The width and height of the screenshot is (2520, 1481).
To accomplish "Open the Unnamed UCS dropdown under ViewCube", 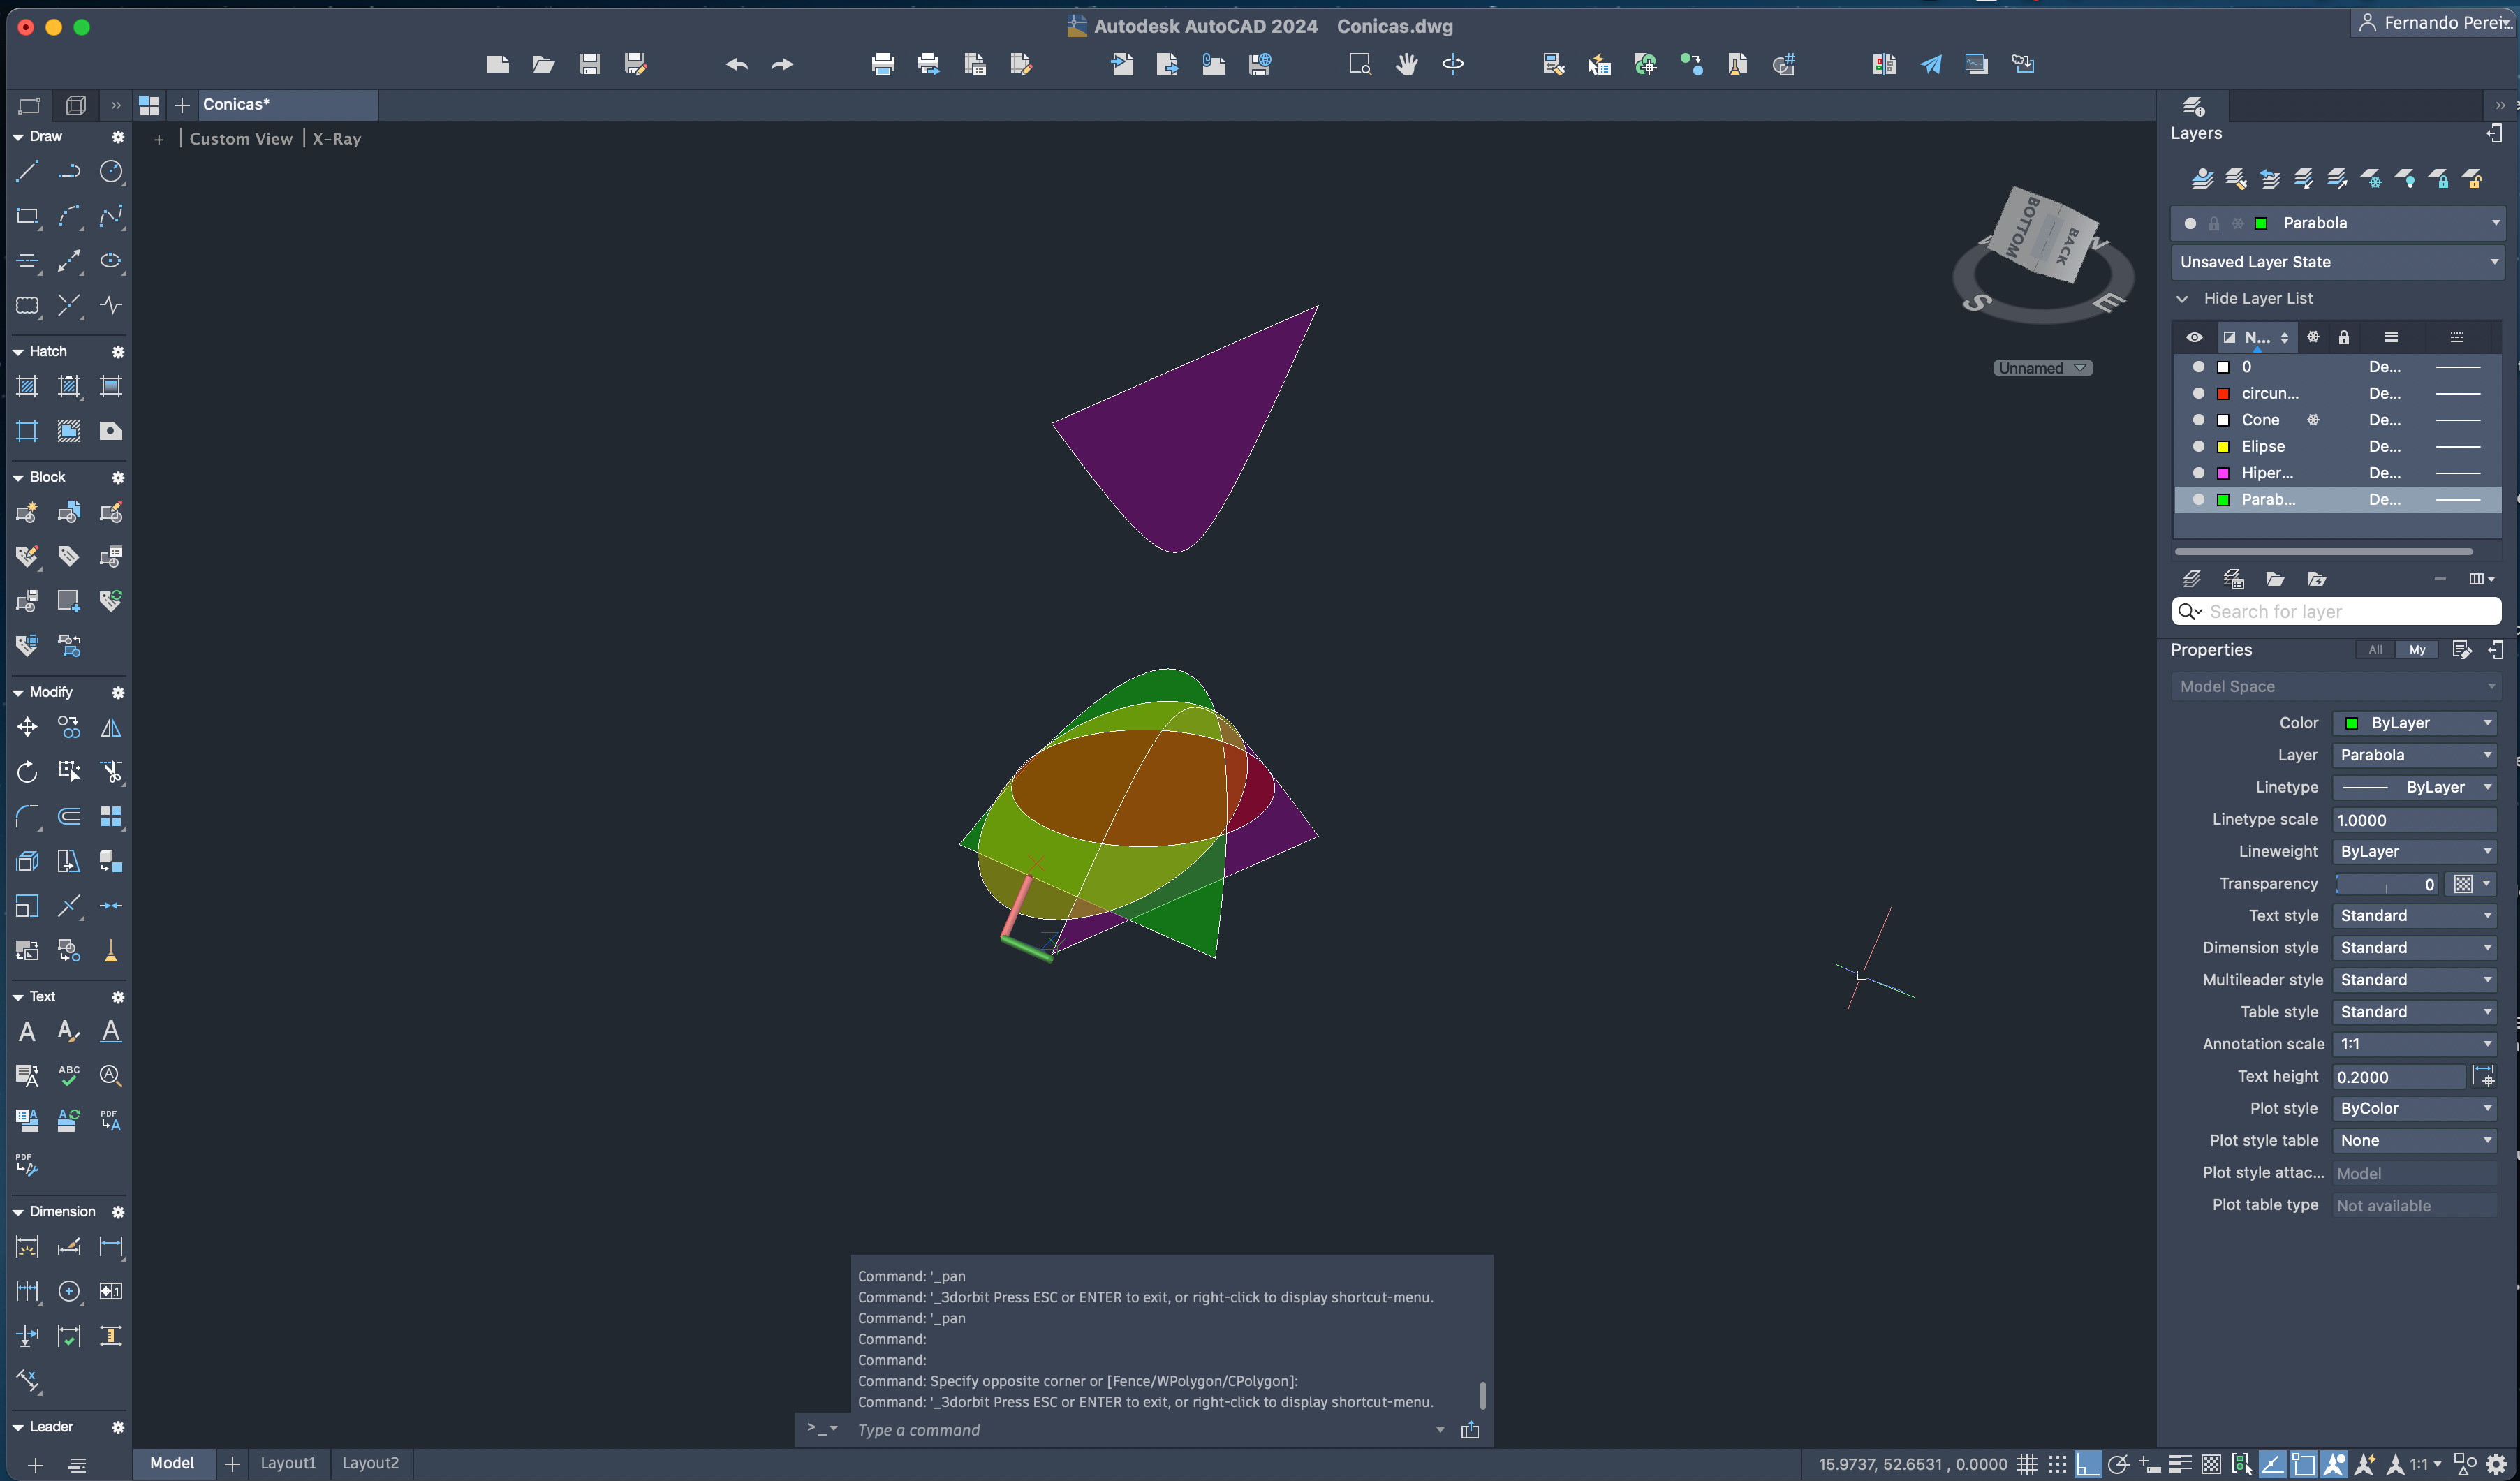I will [x=2042, y=368].
